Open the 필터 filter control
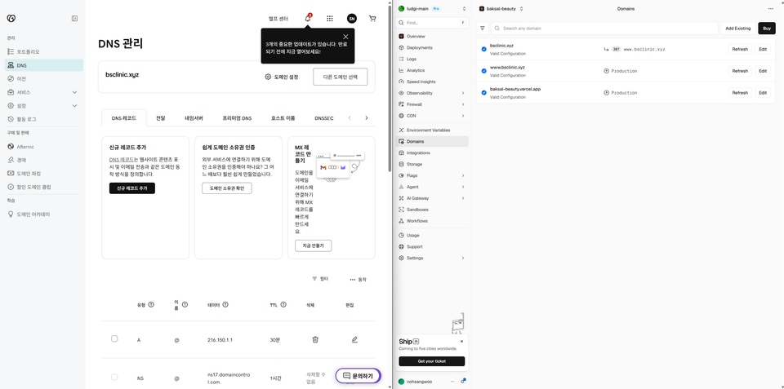 click(320, 279)
